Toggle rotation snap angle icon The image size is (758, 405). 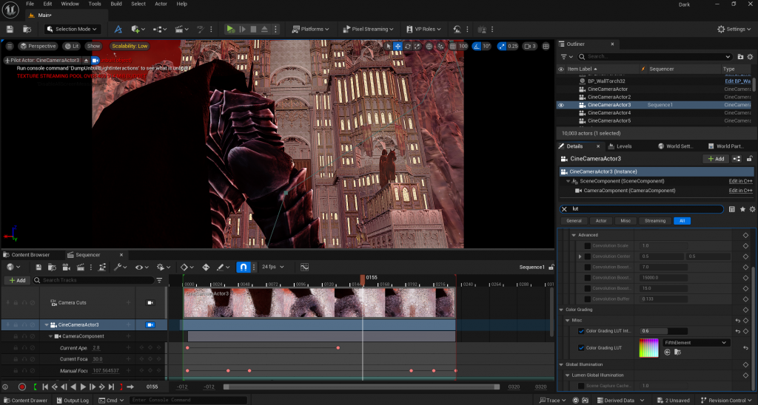point(477,47)
